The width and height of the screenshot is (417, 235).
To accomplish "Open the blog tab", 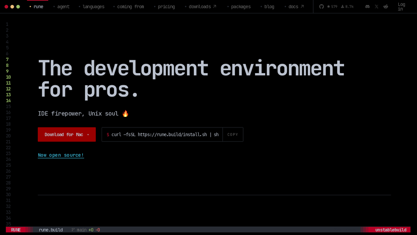I will coord(267,7).
